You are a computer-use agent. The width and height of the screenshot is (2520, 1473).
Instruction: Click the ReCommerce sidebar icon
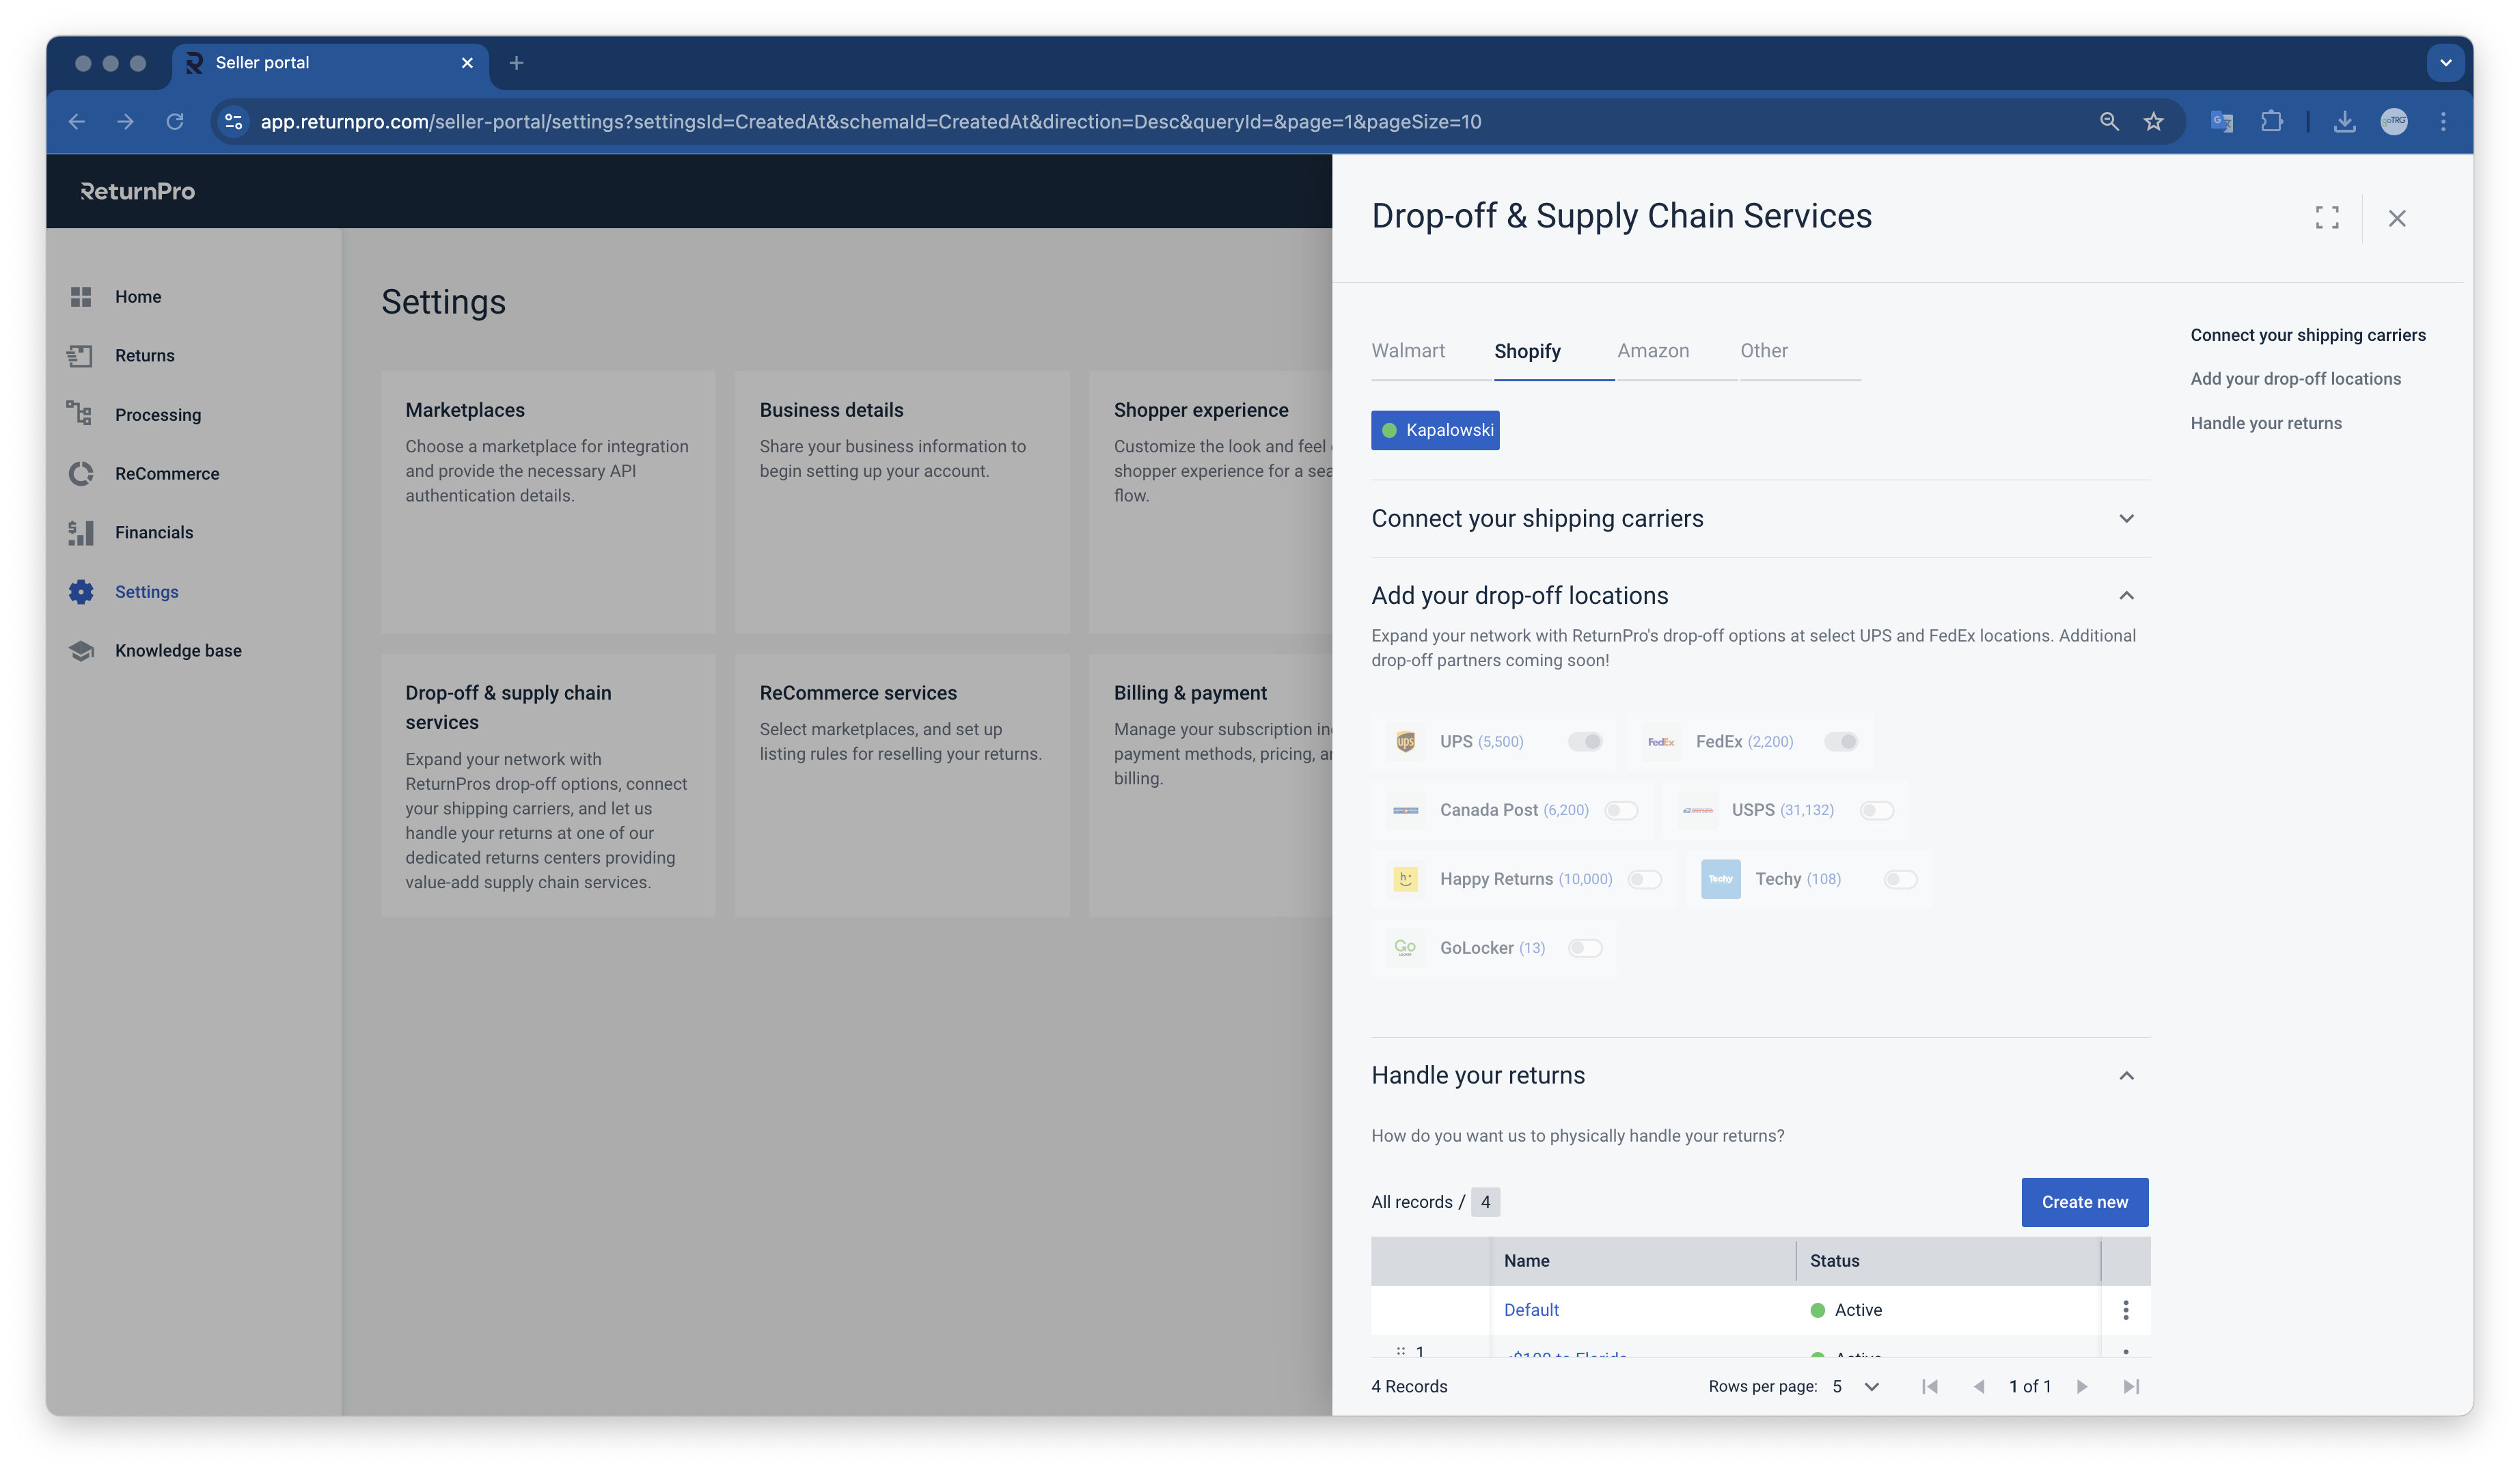(x=80, y=473)
